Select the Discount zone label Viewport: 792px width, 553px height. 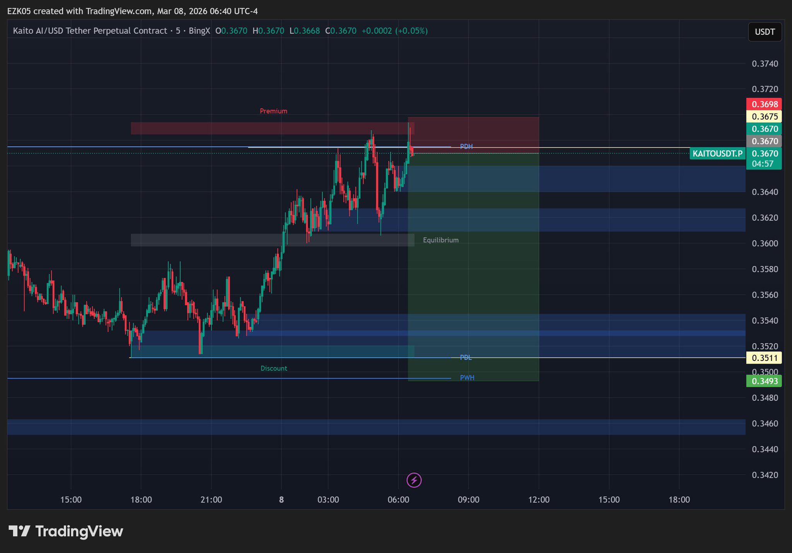274,368
